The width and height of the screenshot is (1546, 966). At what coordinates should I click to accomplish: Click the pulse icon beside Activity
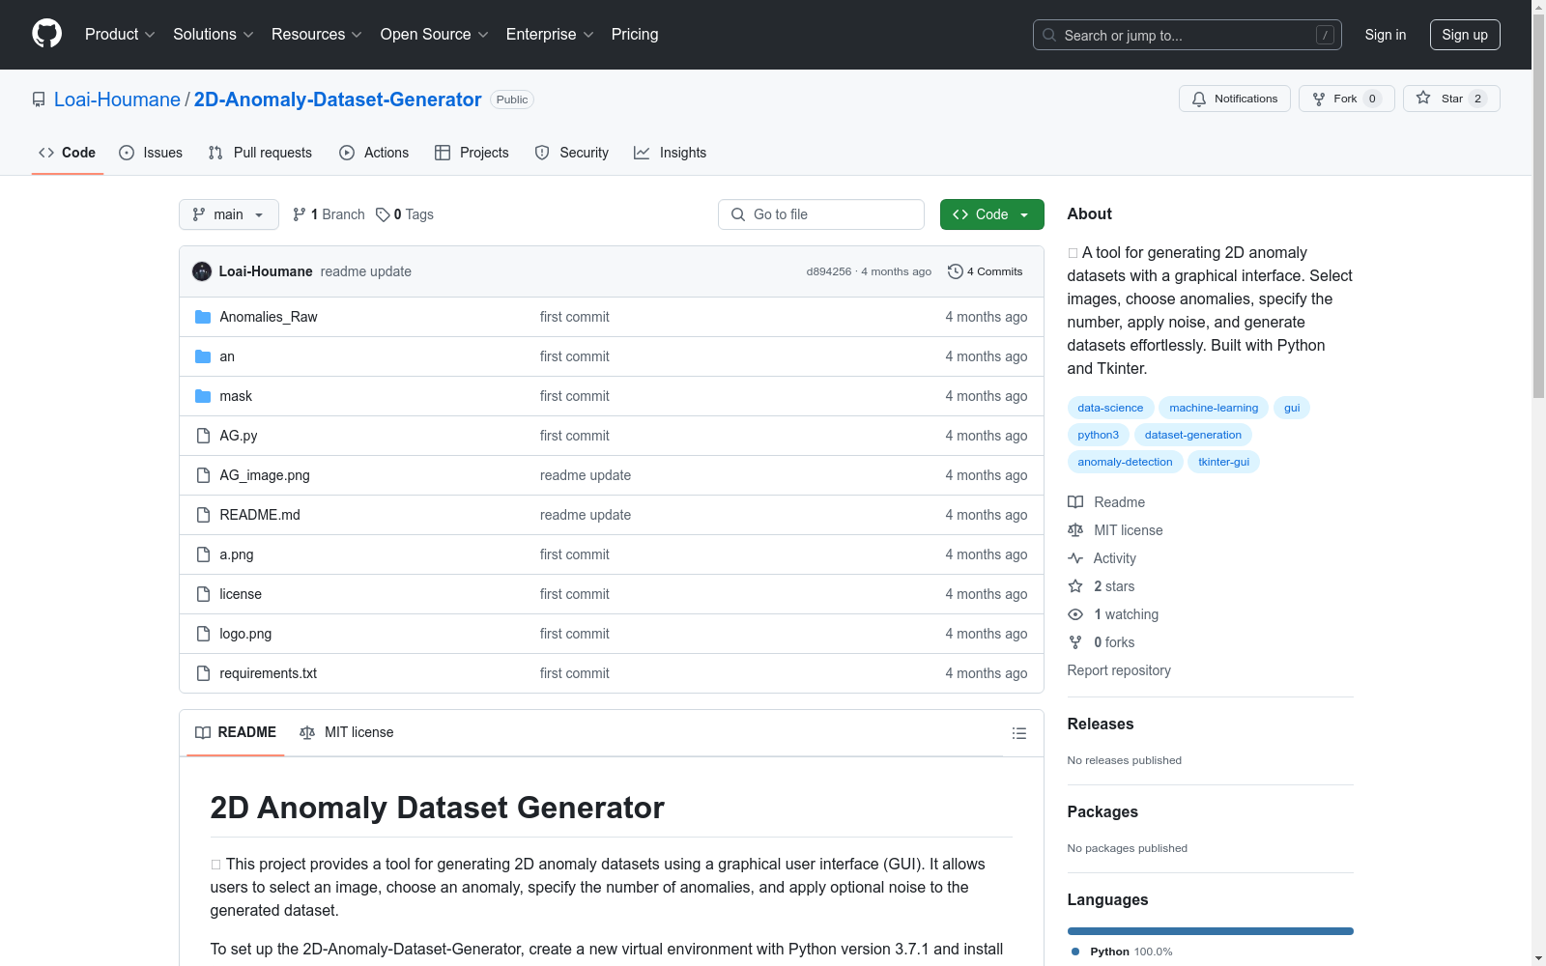pos(1075,558)
